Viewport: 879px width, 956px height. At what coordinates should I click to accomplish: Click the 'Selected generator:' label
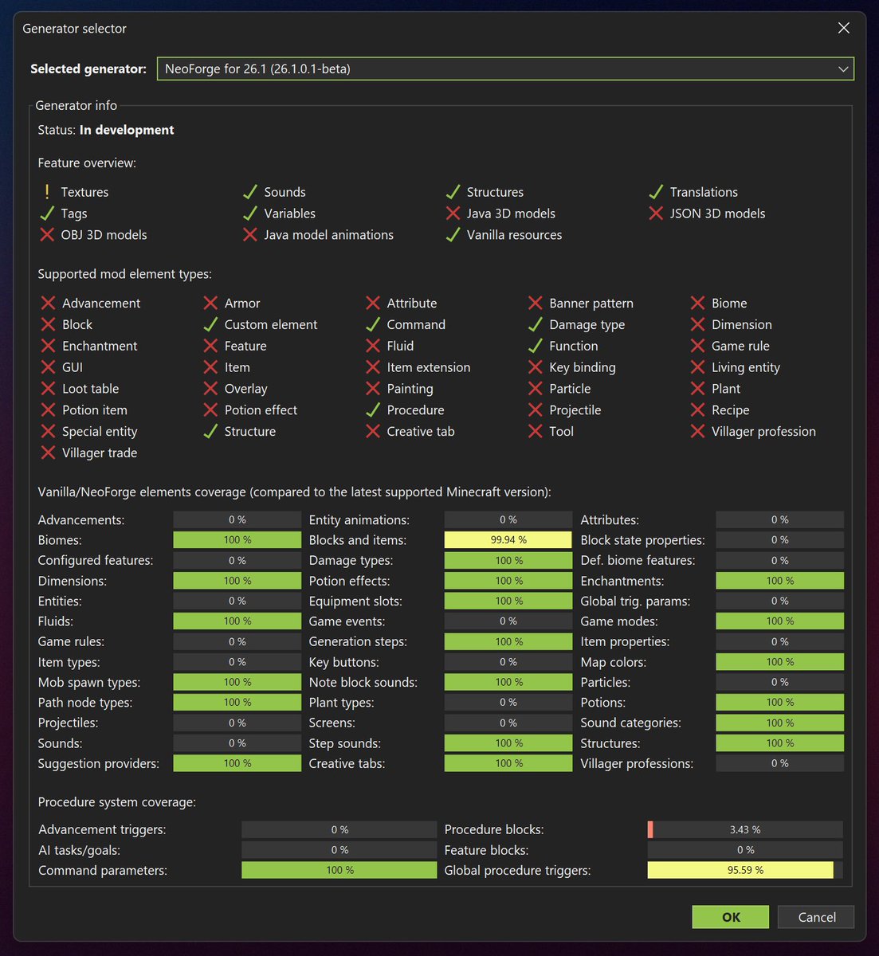(x=88, y=69)
